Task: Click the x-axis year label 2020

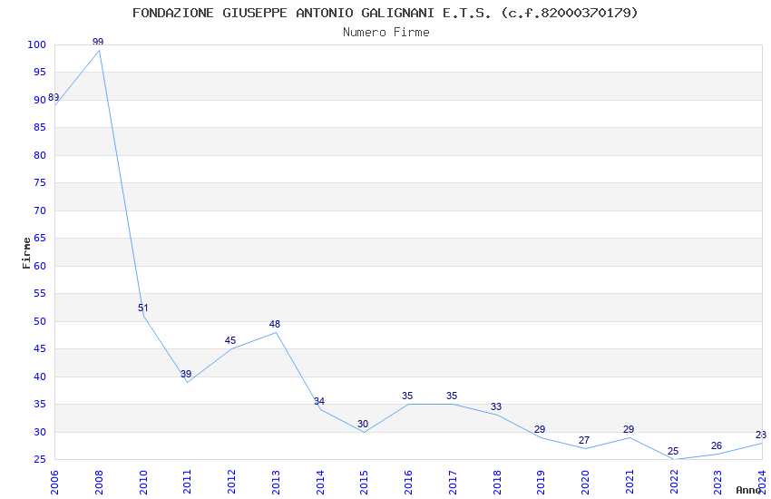Action: [585, 483]
